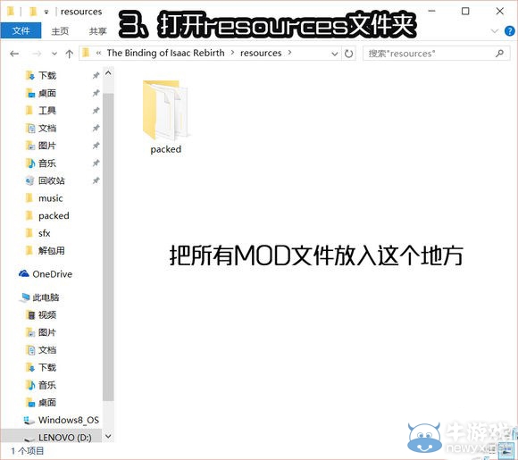The height and width of the screenshot is (460, 518).
Task: Click the sidebar scroll up arrow
Action: pos(108,73)
